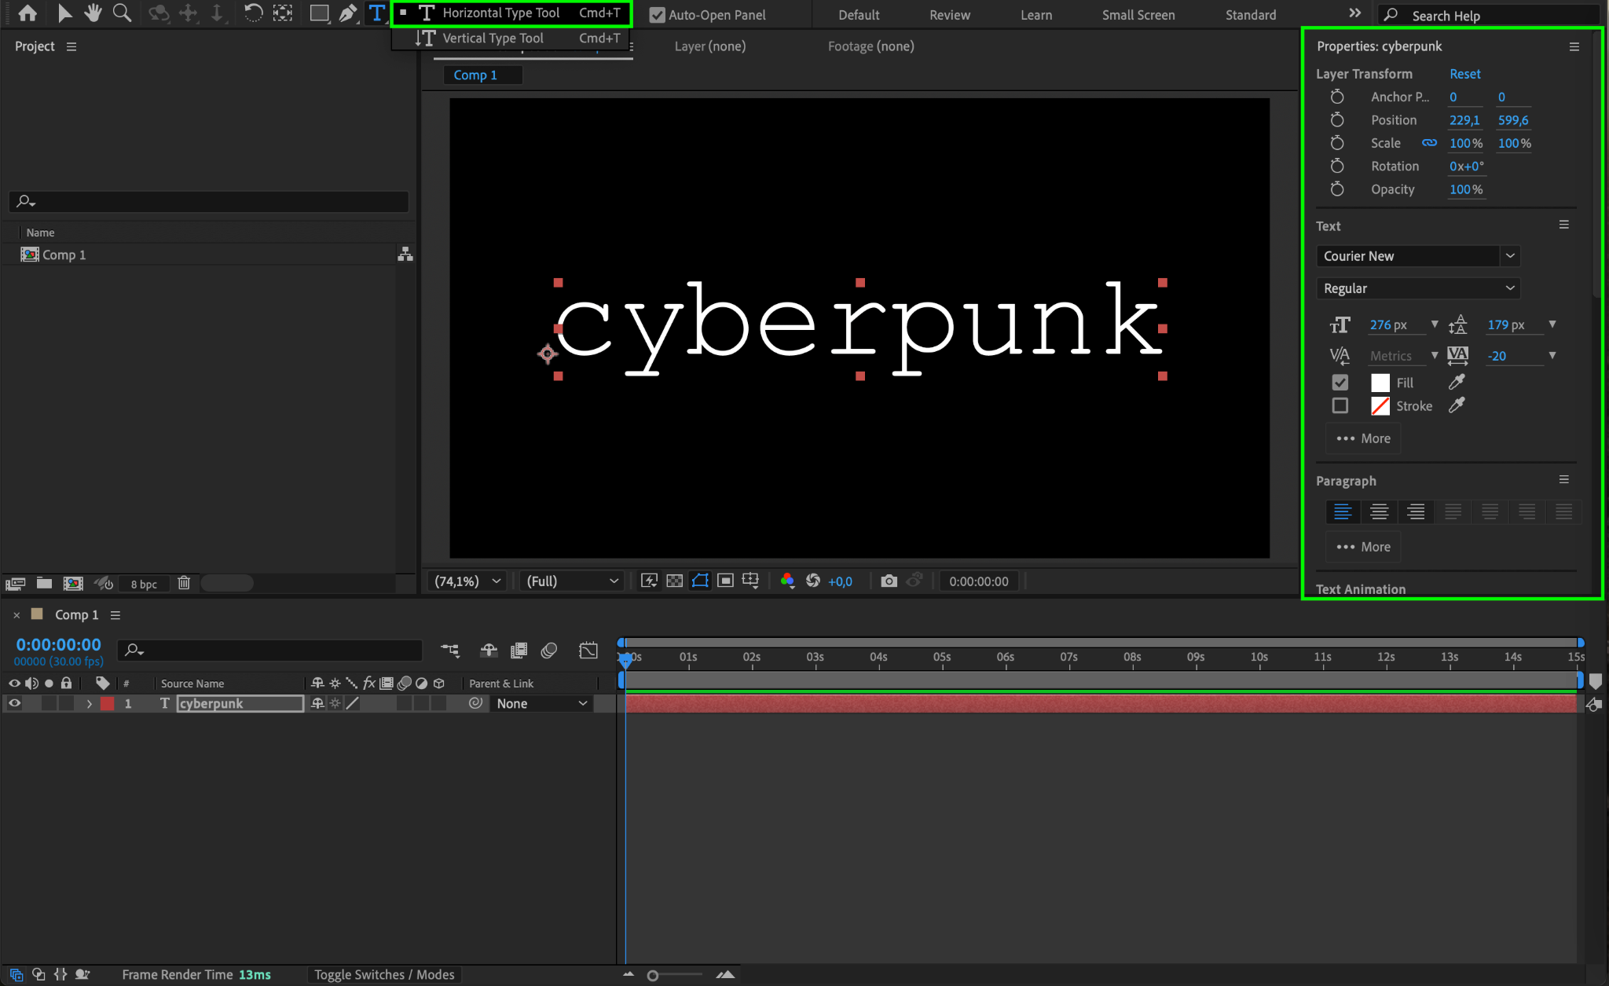The width and height of the screenshot is (1609, 986).
Task: Click Toggle Switches / Modes button
Action: (x=384, y=974)
